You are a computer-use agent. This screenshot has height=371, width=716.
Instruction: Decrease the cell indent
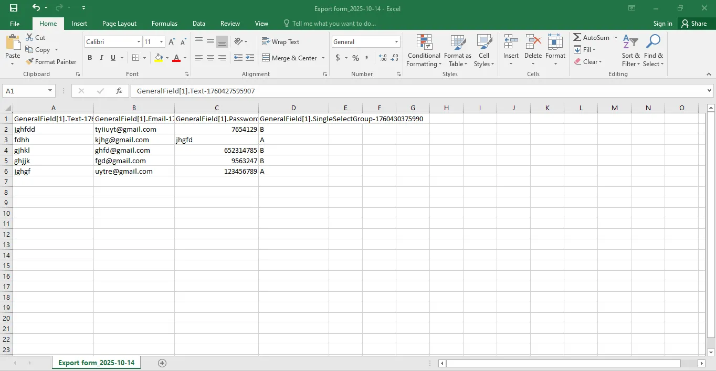[238, 58]
